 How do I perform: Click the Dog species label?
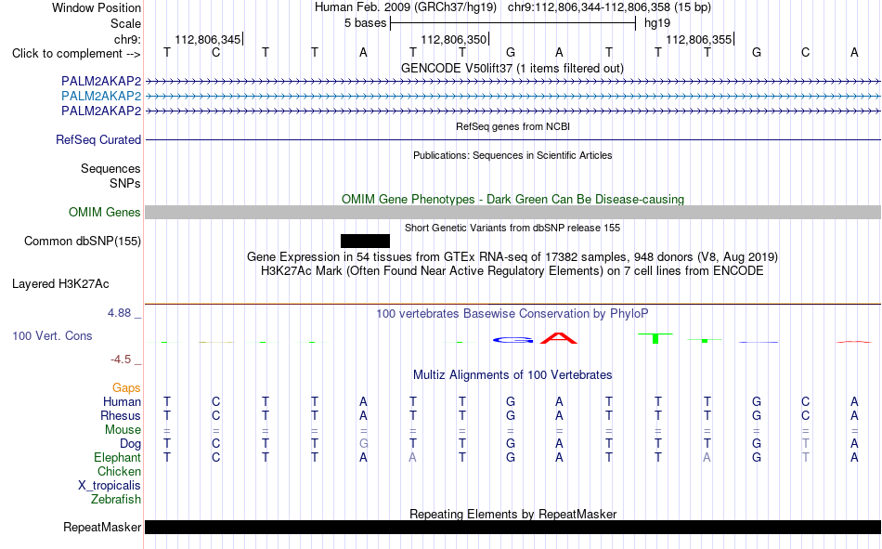tap(131, 444)
